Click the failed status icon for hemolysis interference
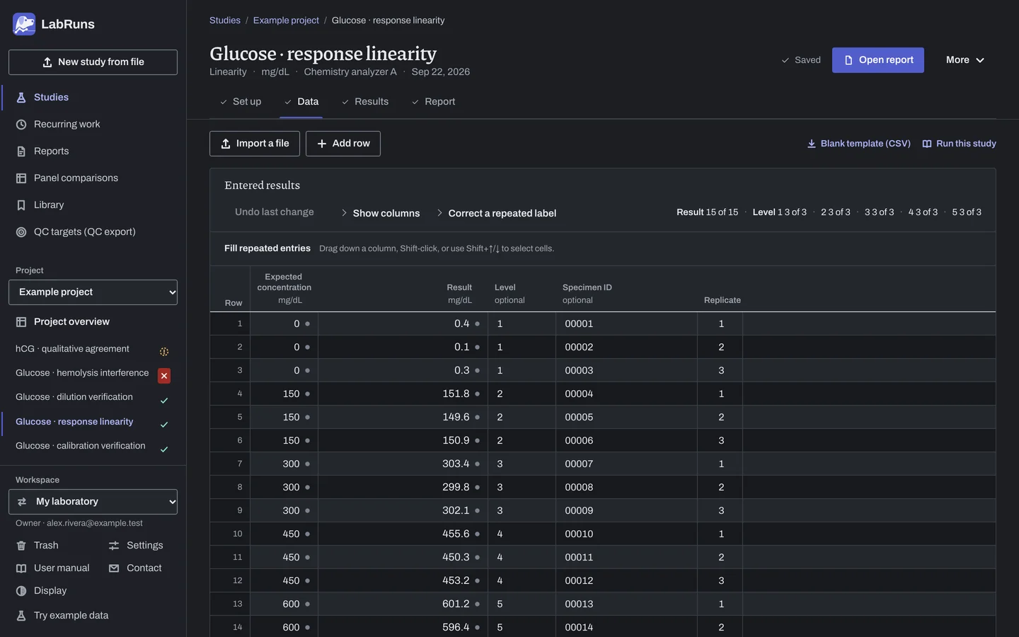This screenshot has width=1019, height=637. coord(164,376)
